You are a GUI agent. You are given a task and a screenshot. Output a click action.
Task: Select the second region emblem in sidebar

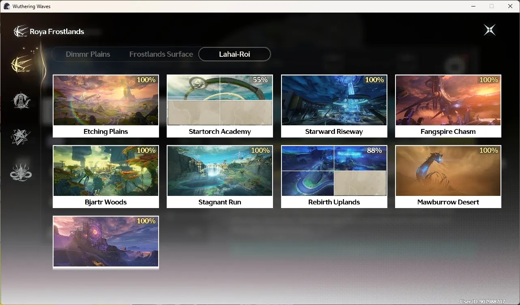click(x=21, y=101)
